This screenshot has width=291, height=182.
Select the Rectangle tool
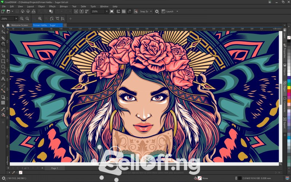[3, 61]
